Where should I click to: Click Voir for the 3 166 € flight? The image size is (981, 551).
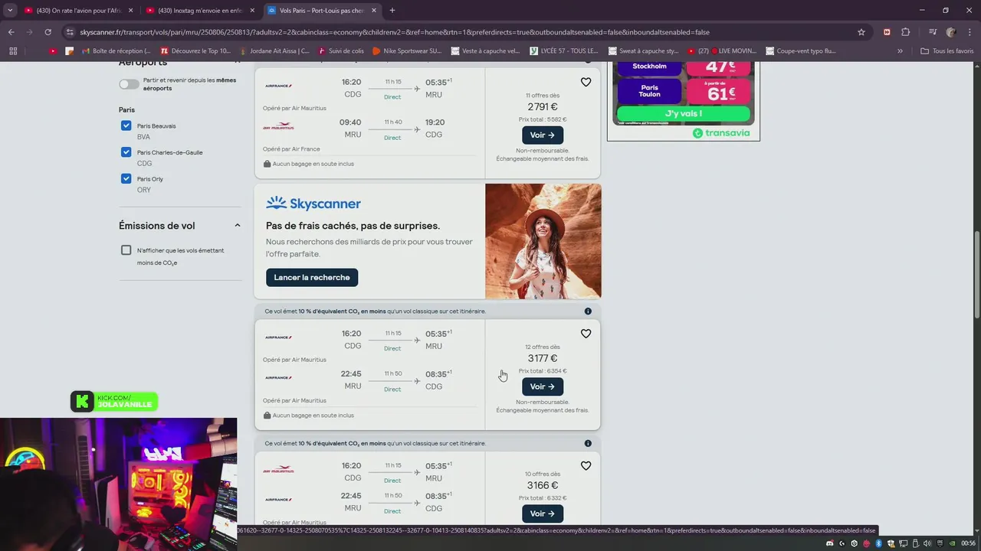coord(543,514)
